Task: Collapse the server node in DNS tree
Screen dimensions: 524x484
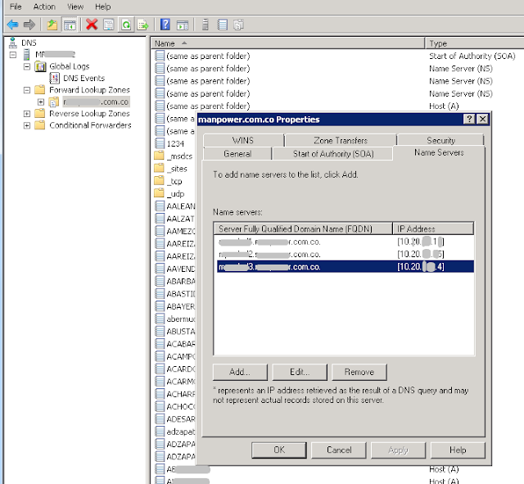Action: 13,55
